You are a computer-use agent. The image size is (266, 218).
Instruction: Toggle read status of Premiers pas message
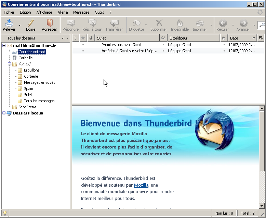coord(163,45)
